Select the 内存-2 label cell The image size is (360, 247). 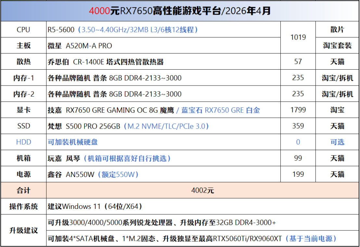23,94
